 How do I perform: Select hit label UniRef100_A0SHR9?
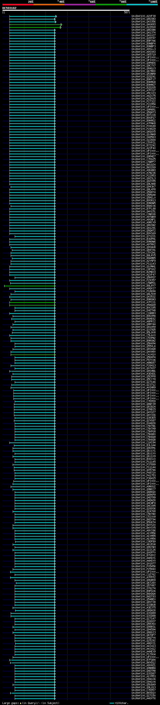[x=143, y=388]
